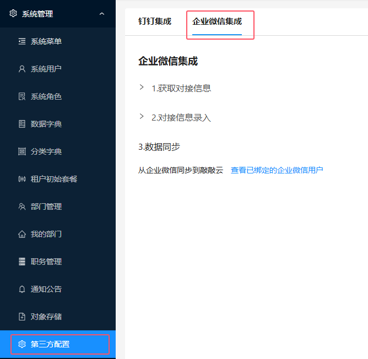Click the 对象存储 file icon

[x=22, y=317]
